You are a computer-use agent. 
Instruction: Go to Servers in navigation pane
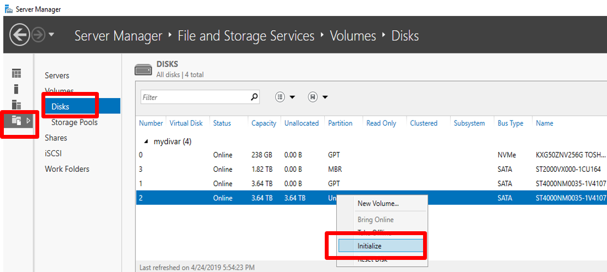point(57,75)
